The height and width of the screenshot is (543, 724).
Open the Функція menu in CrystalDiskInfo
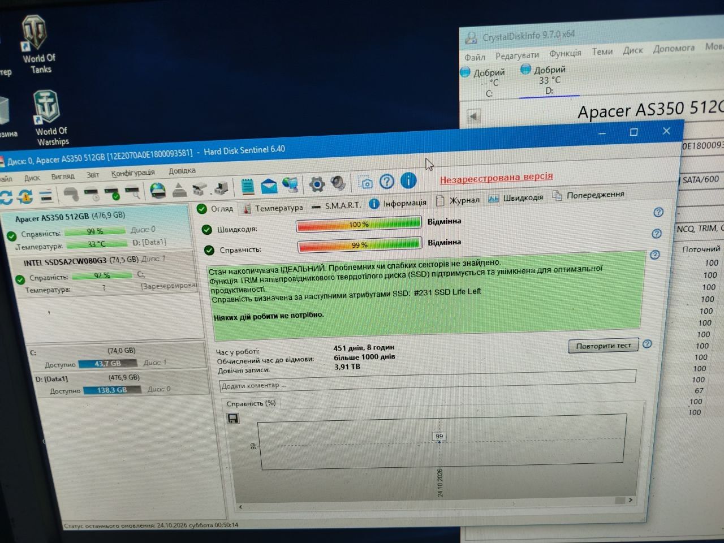(x=564, y=53)
